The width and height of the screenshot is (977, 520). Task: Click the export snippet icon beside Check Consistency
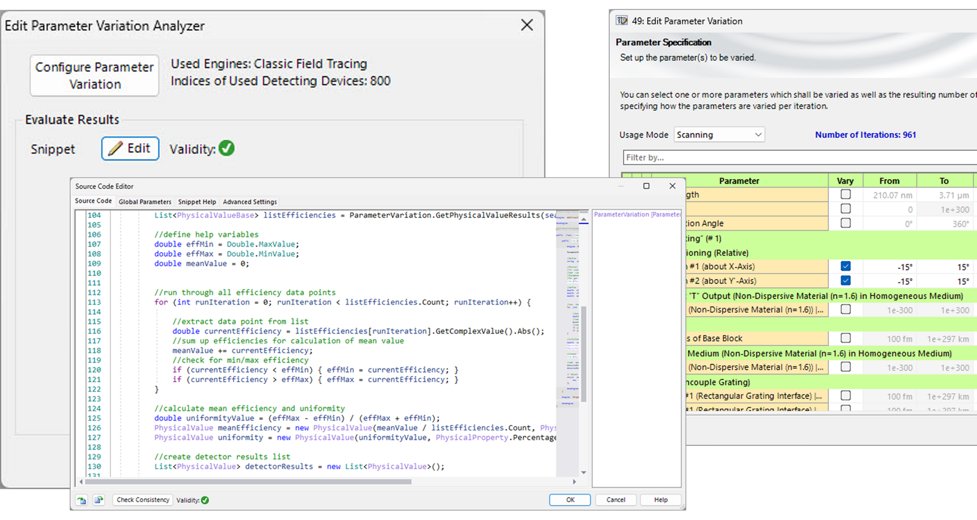(x=99, y=500)
